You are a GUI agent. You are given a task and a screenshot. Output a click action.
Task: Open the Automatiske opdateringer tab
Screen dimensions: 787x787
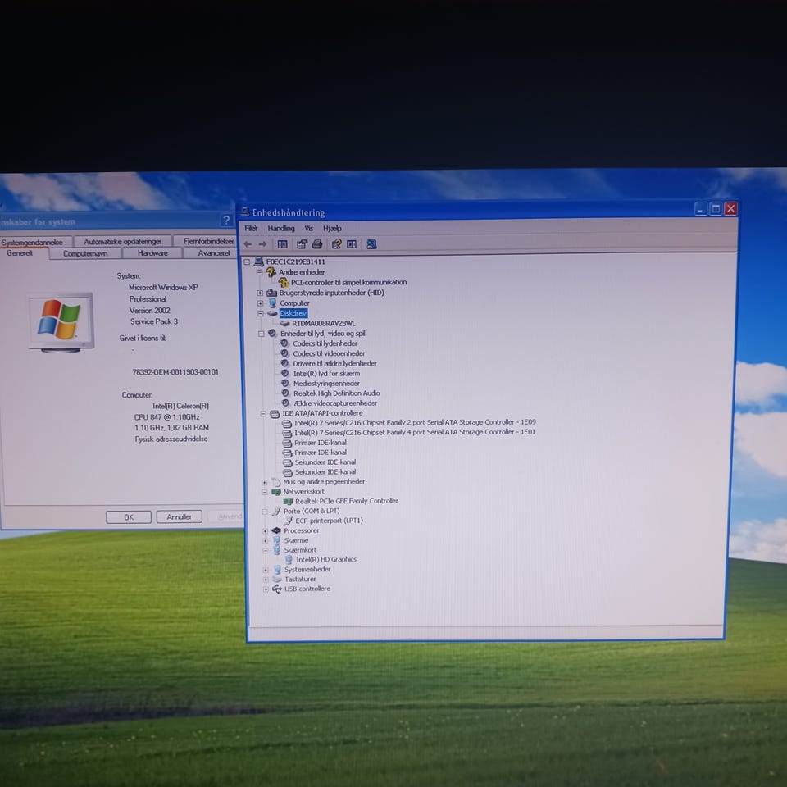point(122,241)
